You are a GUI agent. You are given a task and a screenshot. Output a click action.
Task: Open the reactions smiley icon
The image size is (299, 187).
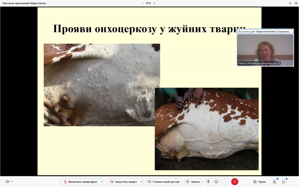click(x=216, y=182)
